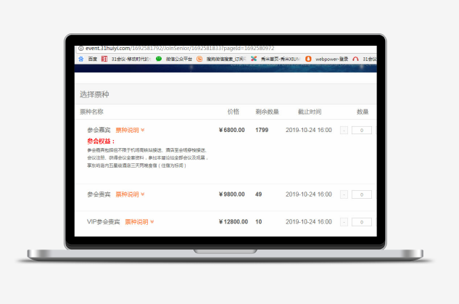The height and width of the screenshot is (304, 459).
Task: Click the 价格 column header
Action: (233, 112)
